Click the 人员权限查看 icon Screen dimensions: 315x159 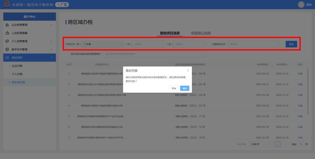pyautogui.click(x=7, y=33)
